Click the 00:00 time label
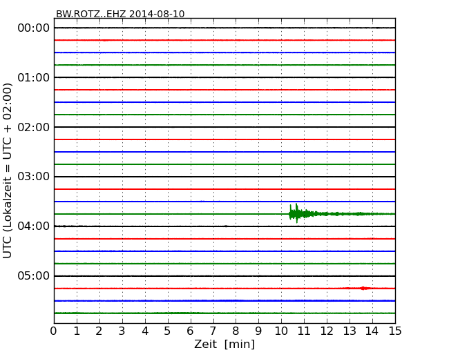 coord(34,28)
